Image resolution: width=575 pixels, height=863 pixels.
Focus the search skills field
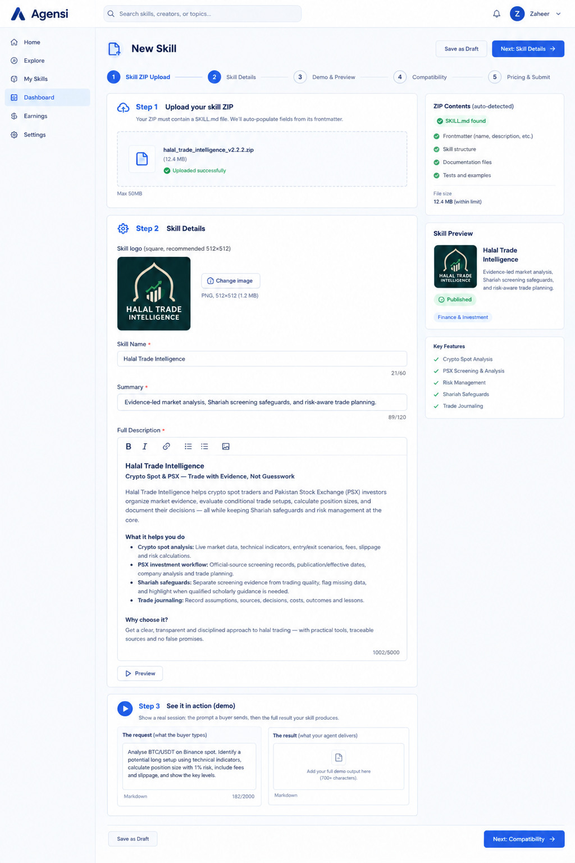point(202,13)
